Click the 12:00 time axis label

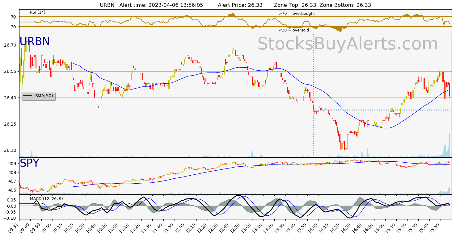pyautogui.click(x=179, y=229)
